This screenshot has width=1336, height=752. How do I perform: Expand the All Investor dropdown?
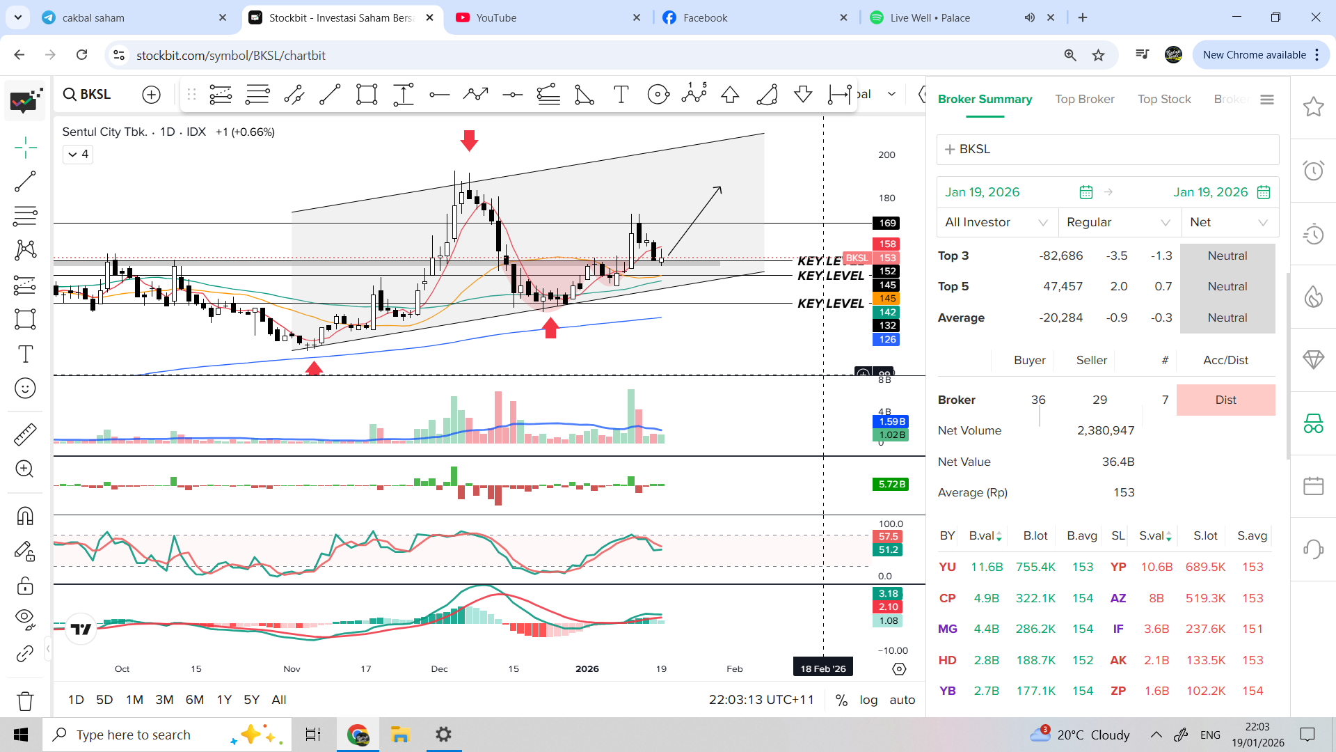(996, 222)
